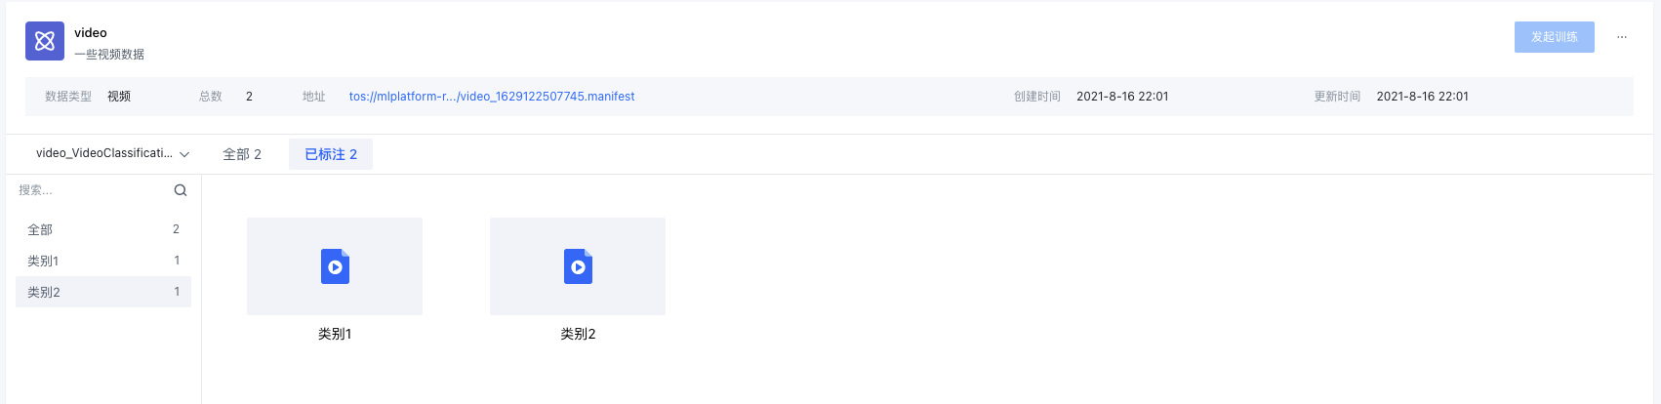This screenshot has width=1661, height=404.
Task: Open the tos:// manifest address link
Action: [492, 97]
